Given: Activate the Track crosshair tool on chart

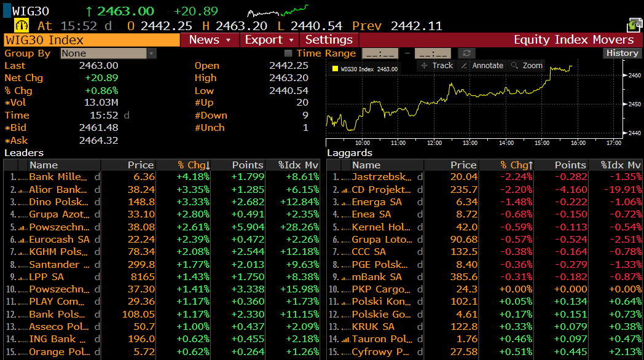Looking at the screenshot, I should [436, 66].
